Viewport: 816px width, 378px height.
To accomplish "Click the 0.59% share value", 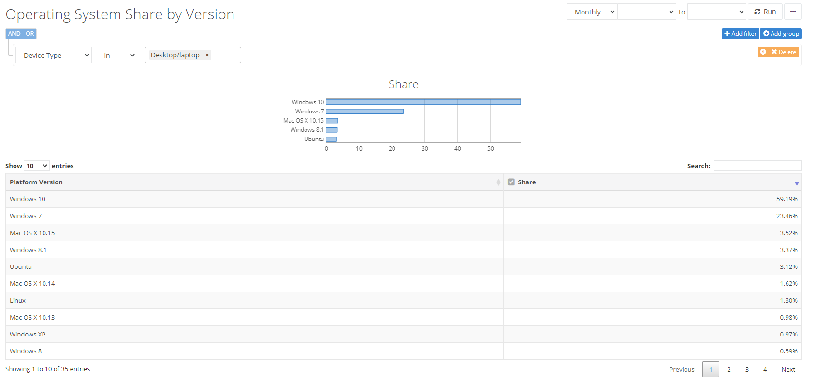I will [x=789, y=351].
